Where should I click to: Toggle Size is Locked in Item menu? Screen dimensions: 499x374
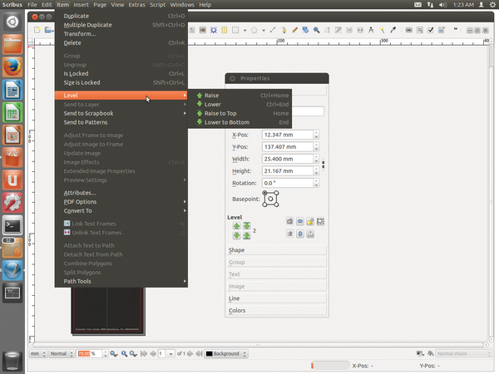[x=121, y=82]
